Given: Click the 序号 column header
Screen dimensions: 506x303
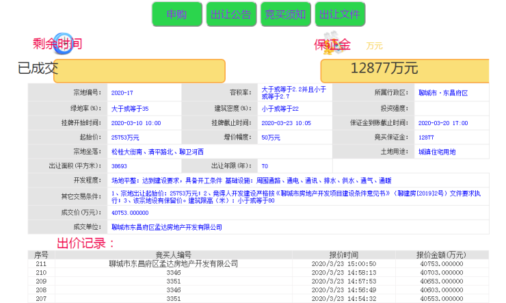Looking at the screenshot, I should click(x=41, y=254).
